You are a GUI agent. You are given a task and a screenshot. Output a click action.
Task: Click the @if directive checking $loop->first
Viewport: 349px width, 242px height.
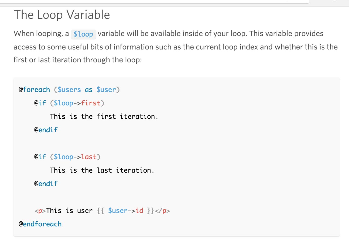click(40, 103)
